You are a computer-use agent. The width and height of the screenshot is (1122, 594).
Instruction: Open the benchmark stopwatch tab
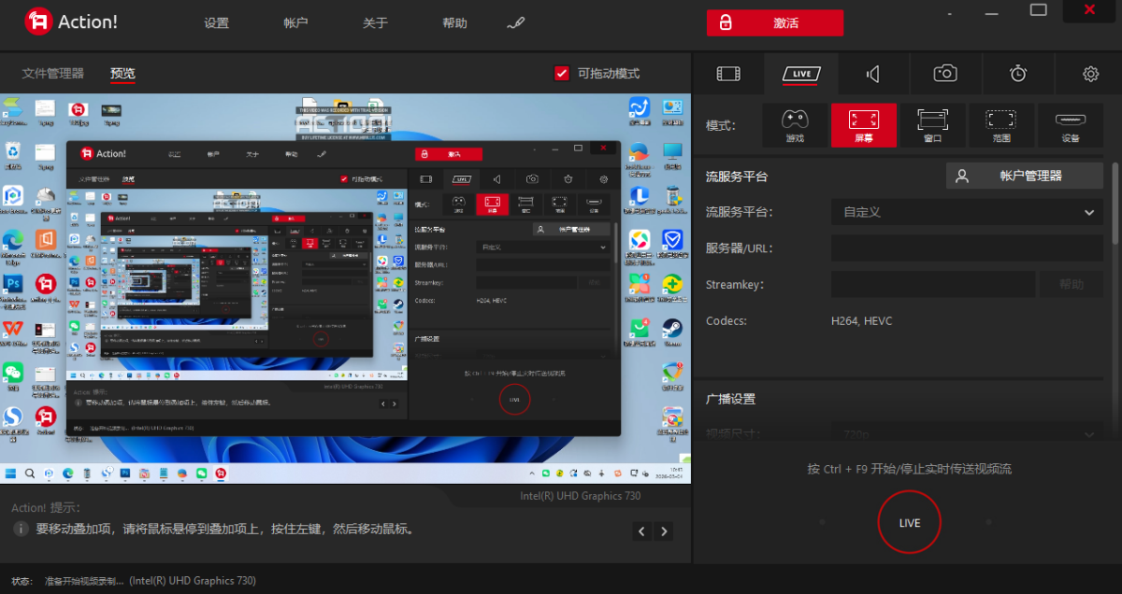[1018, 74]
